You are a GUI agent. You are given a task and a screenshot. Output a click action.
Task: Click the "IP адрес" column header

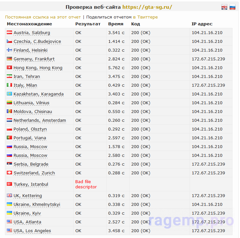pos(202,24)
